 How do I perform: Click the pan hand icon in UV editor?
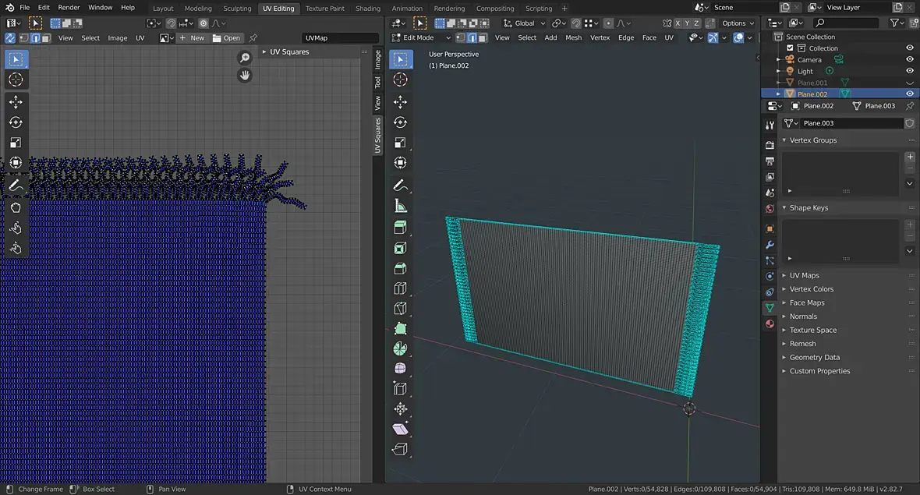(245, 76)
